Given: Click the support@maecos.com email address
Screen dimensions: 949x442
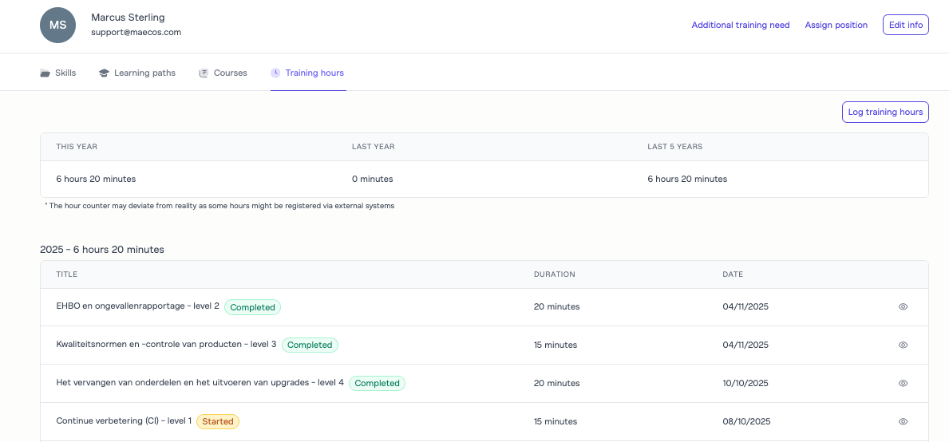Looking at the screenshot, I should (136, 33).
